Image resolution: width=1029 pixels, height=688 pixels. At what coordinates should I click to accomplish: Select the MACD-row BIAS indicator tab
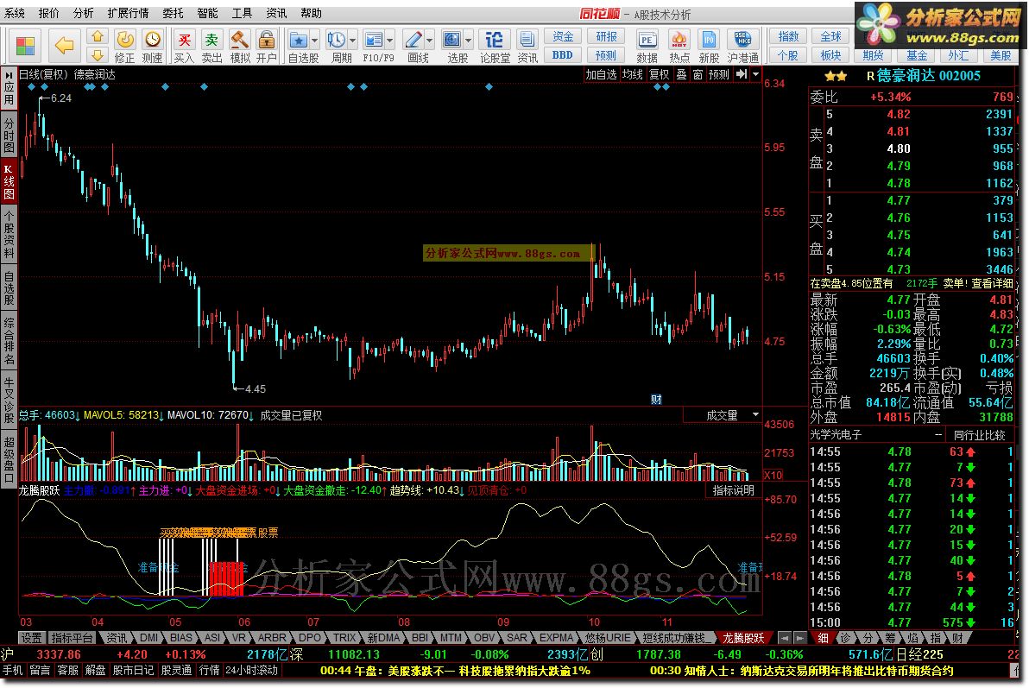pyautogui.click(x=180, y=637)
